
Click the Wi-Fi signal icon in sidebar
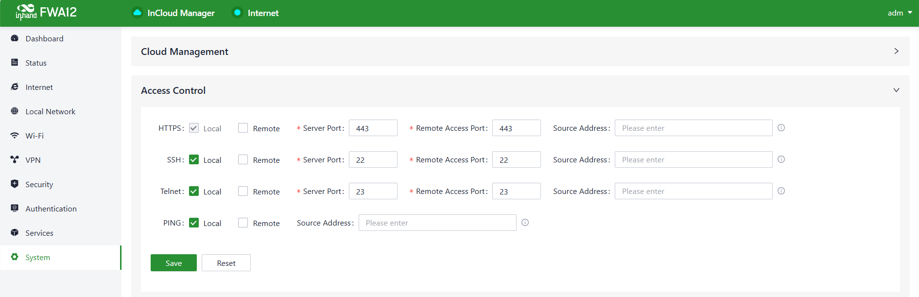coord(15,136)
